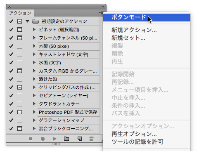
Task: Toggle dialog box for グラデーションマップ
Action: coord(19,120)
